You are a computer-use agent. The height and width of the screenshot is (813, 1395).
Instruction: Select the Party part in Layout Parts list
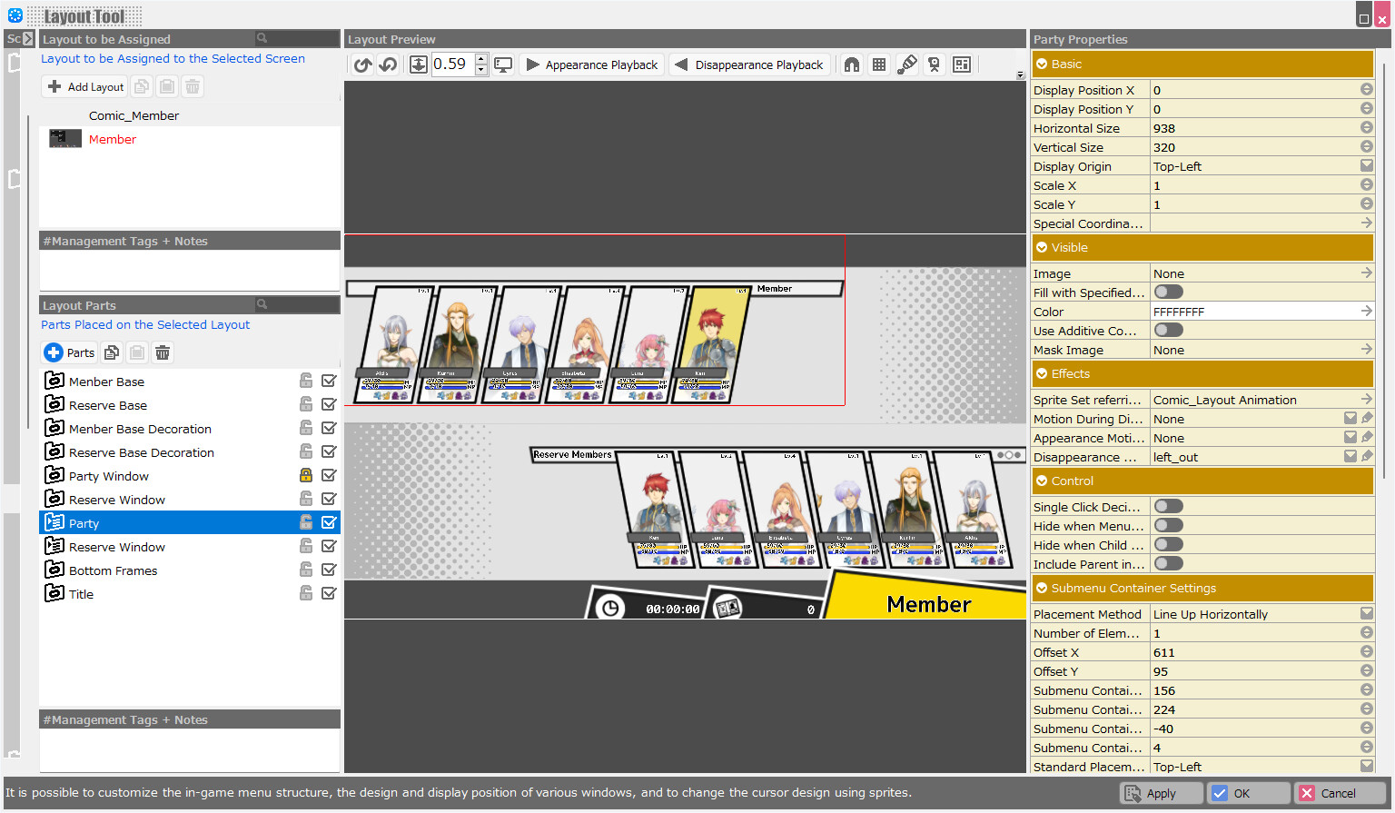(x=83, y=522)
